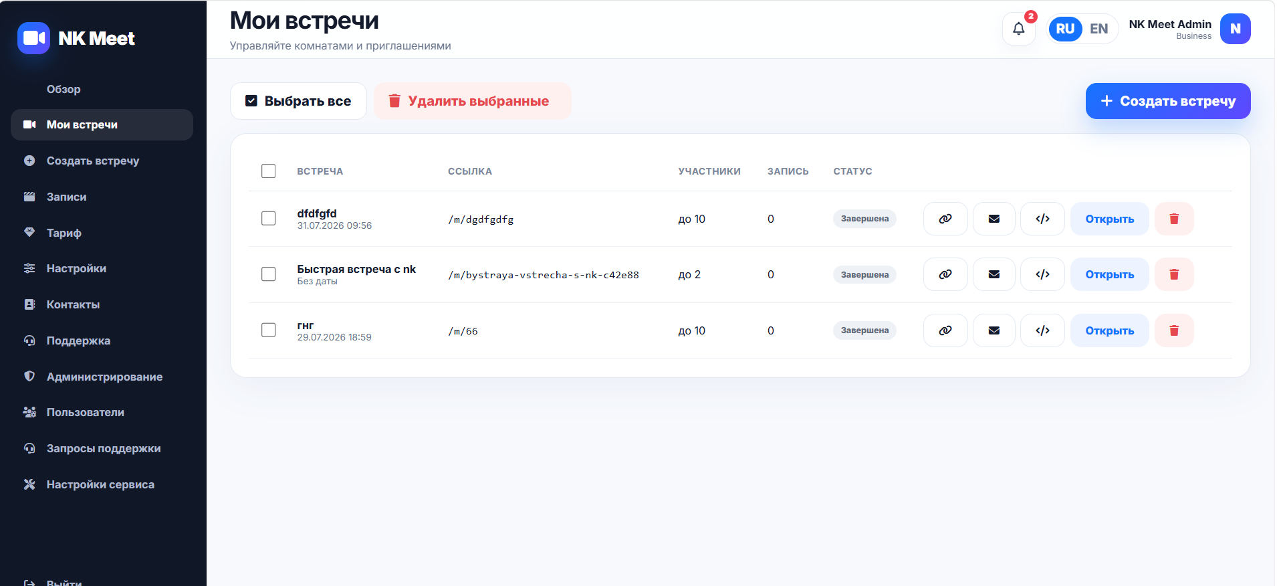The height and width of the screenshot is (586, 1277).
Task: Click the sliders icon beside Настройки
Action: point(29,268)
